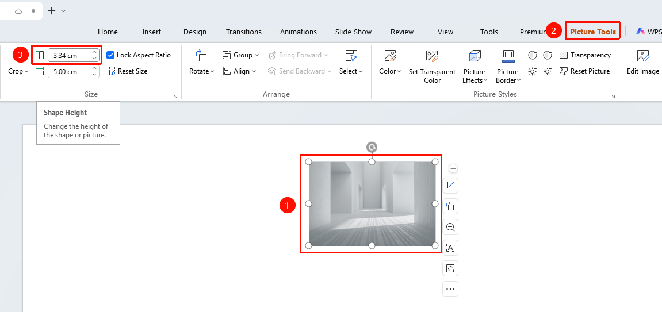Screen dimensions: 662x312
Task: Click the Shape Width icon beside 5.00 cm
Action: tap(40, 72)
